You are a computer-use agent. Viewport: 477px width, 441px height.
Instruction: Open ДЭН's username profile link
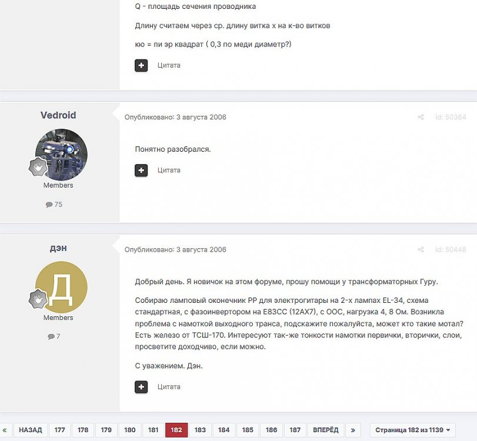(58, 248)
